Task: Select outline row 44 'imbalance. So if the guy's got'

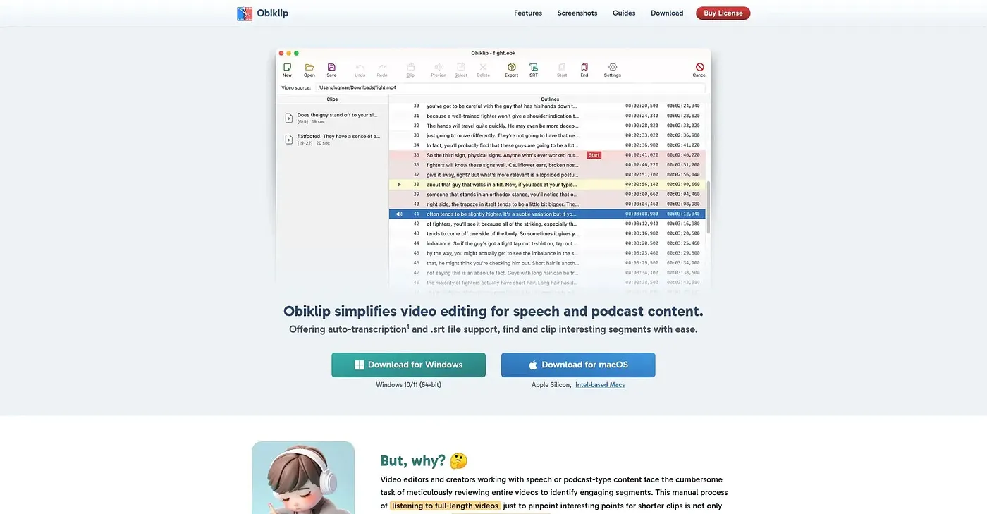Action: [x=548, y=243]
